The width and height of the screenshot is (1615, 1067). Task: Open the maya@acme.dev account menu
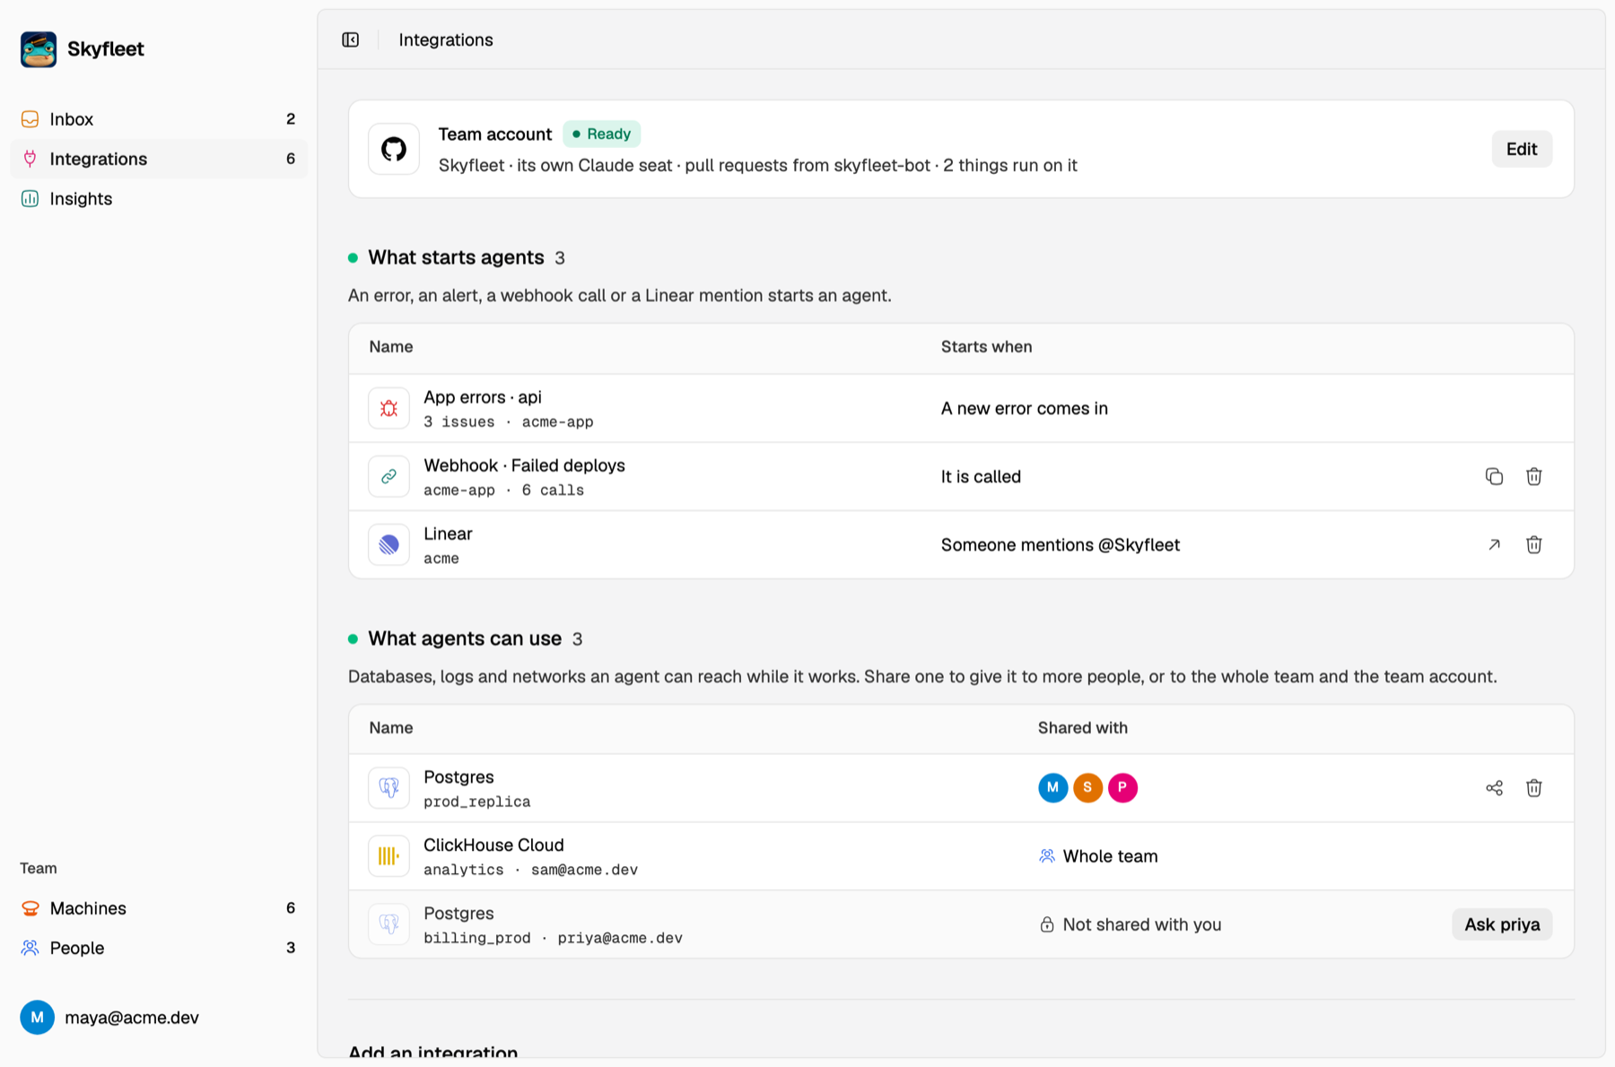pos(109,1017)
